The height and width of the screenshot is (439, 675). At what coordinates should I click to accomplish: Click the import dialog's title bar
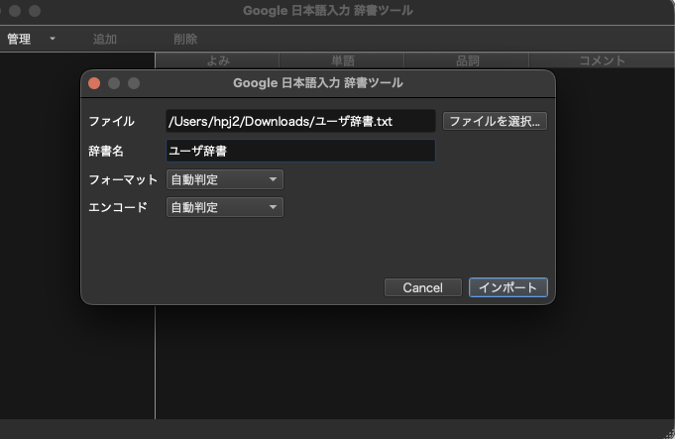point(317,83)
